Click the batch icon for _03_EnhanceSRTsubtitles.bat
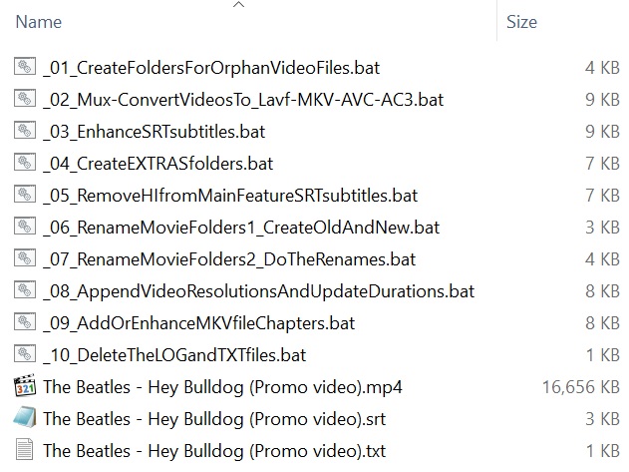The height and width of the screenshot is (472, 629). tap(25, 131)
